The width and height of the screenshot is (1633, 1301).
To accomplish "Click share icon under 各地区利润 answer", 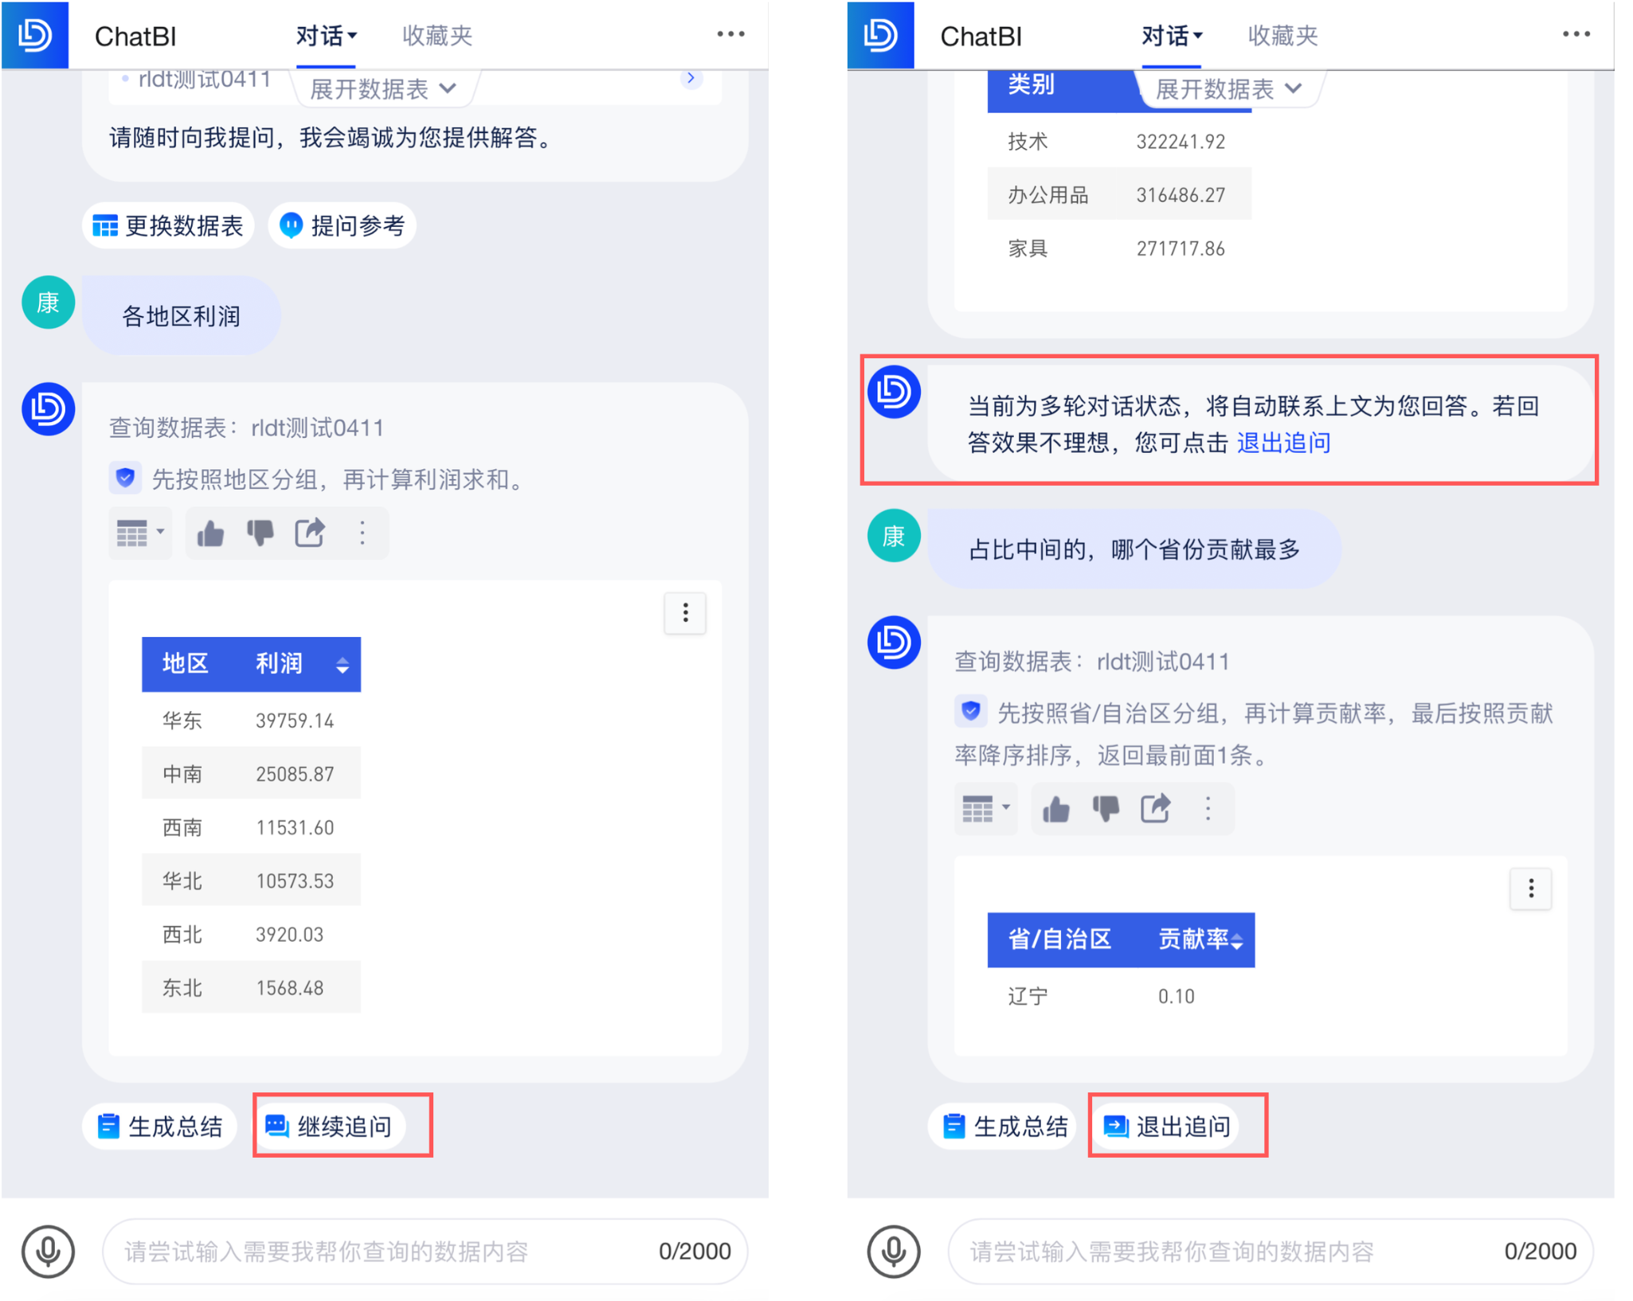I will coord(310,533).
